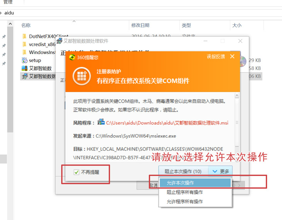The height and width of the screenshot is (220, 282).
Task: Click the registry protection grid icon
Action: pyautogui.click(x=82, y=76)
